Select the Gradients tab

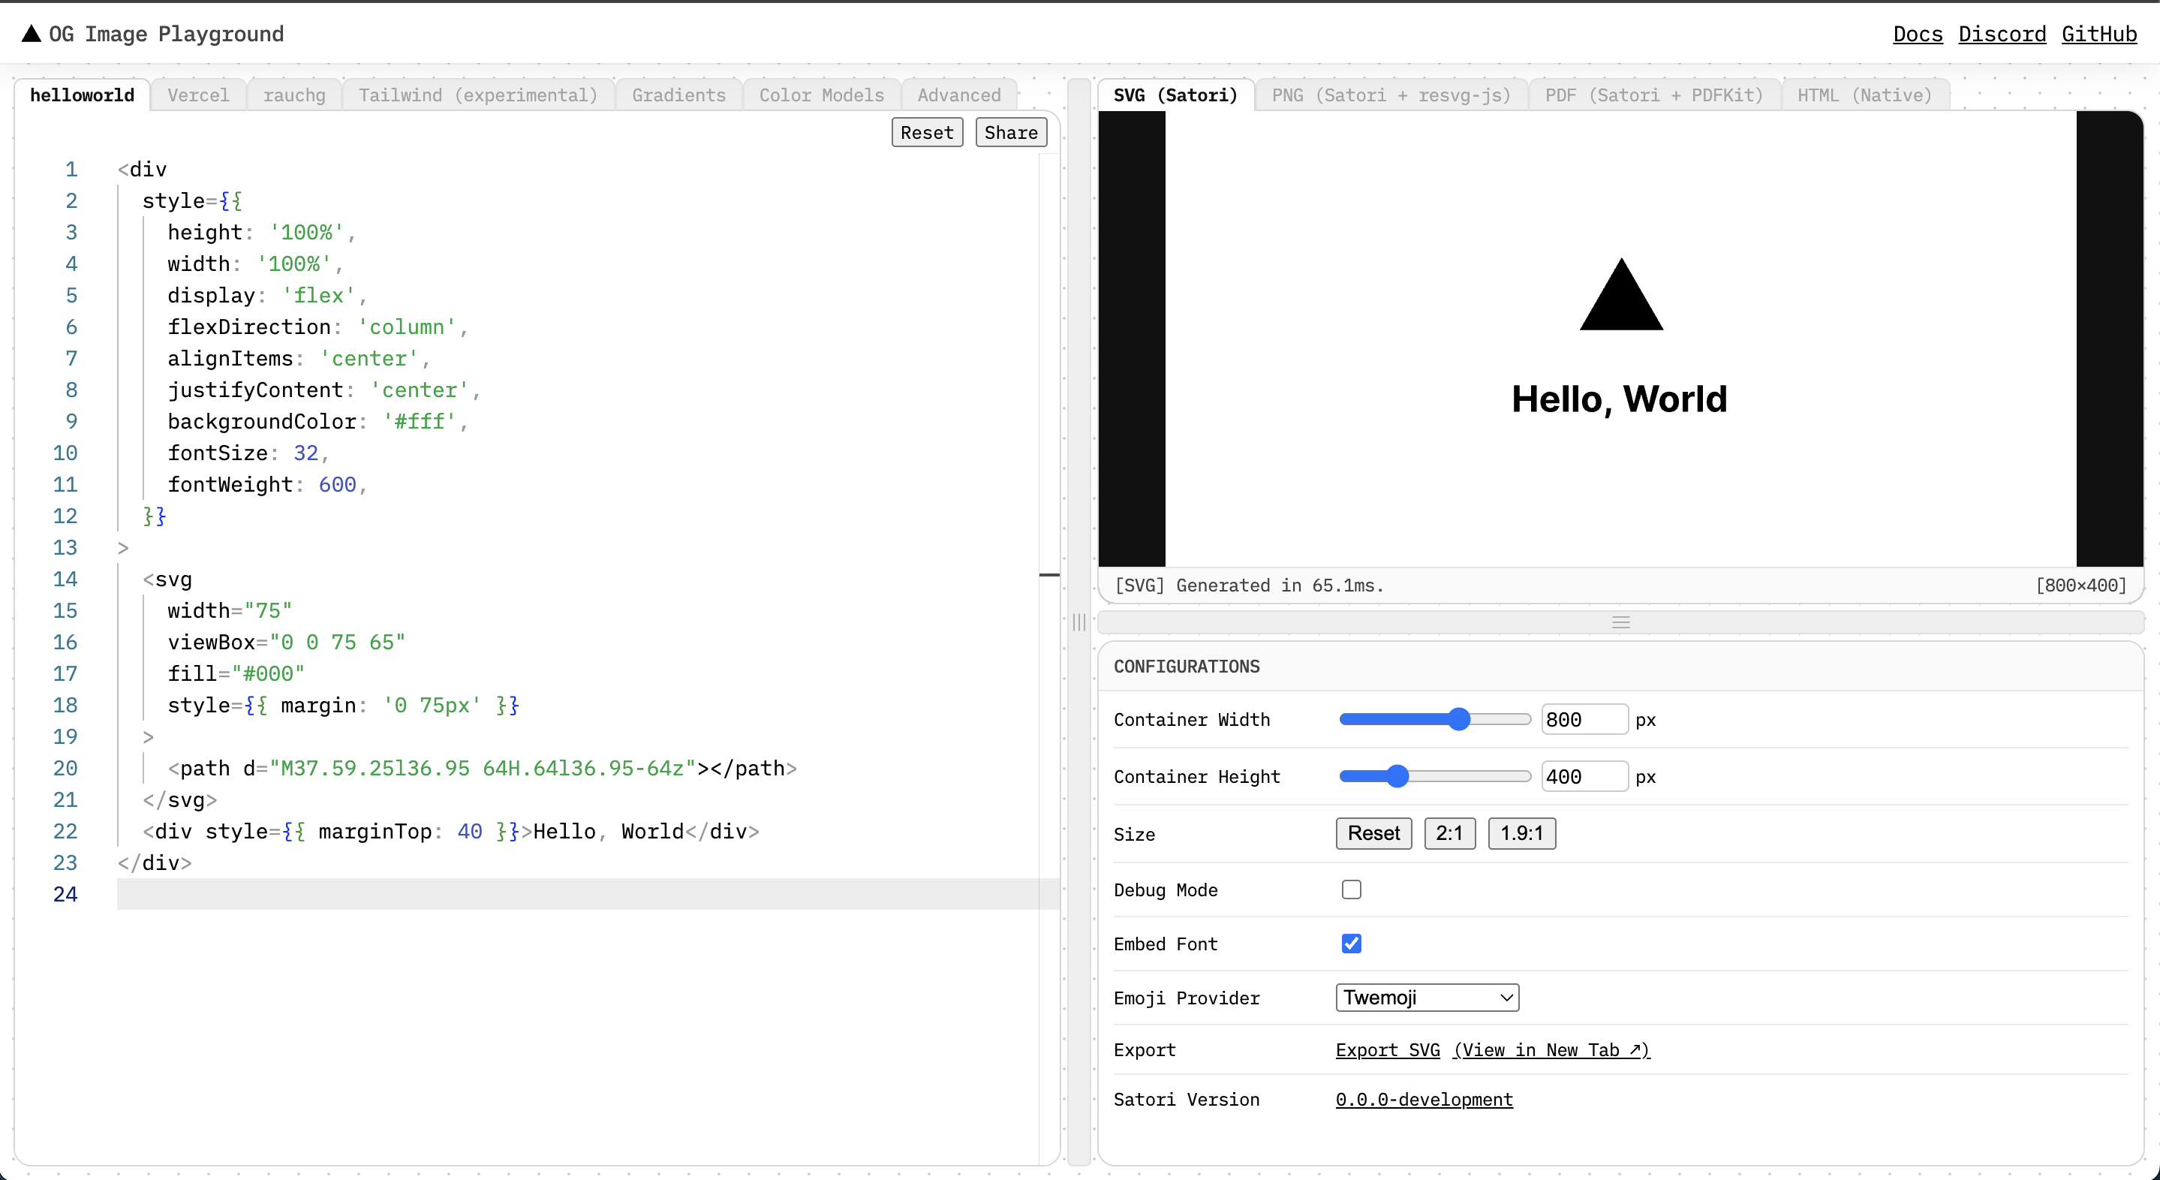[x=678, y=95]
